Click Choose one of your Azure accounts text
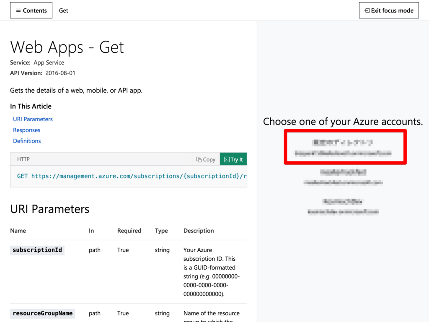Viewport: 429px width, 322px height. tap(343, 122)
